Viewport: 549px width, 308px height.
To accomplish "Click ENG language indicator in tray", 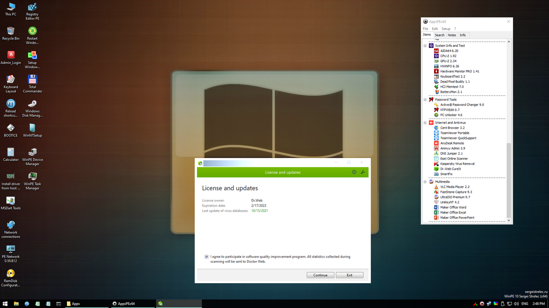I will pos(525,304).
